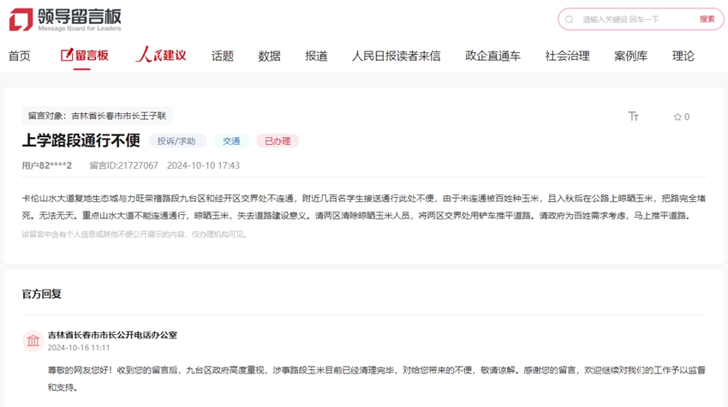Viewport: 728px width, 407px height.
Task: Open 人民日报读者来信 page
Action: pyautogui.click(x=396, y=56)
